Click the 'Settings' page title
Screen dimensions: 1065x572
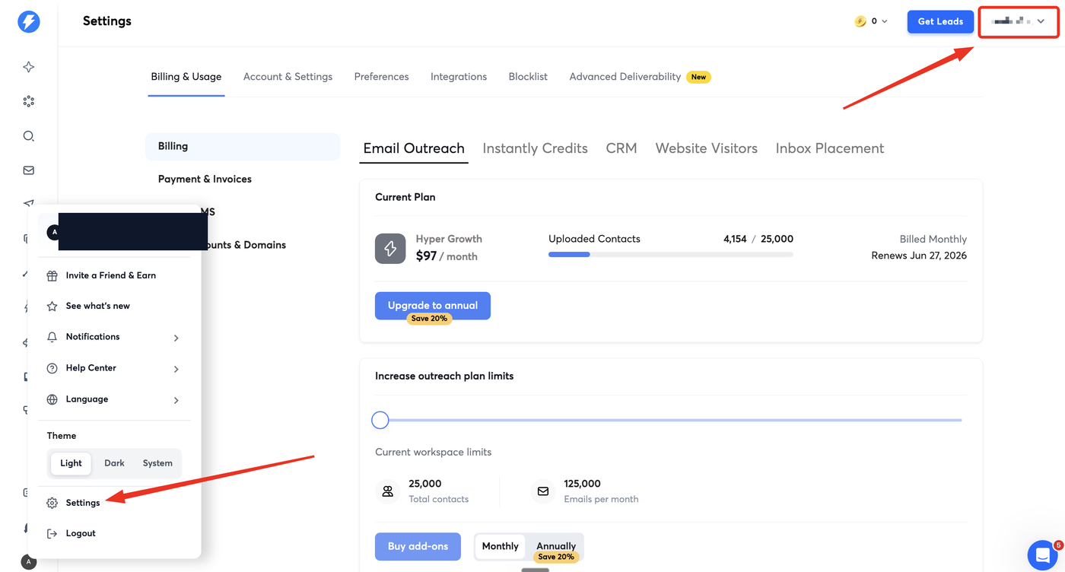click(107, 21)
